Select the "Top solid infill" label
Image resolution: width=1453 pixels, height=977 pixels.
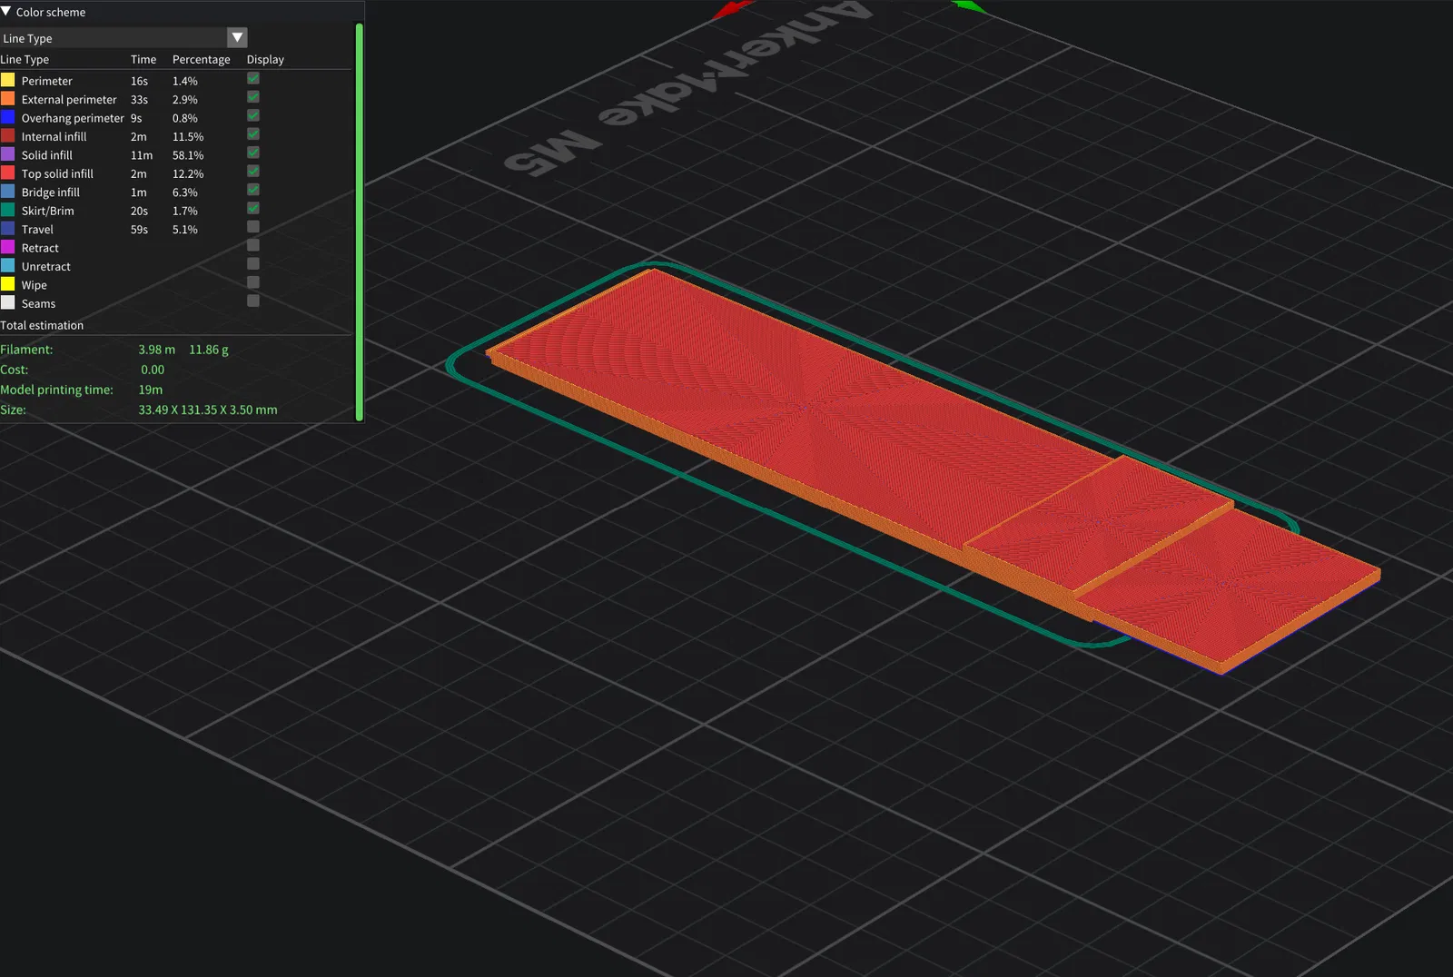pyautogui.click(x=57, y=173)
